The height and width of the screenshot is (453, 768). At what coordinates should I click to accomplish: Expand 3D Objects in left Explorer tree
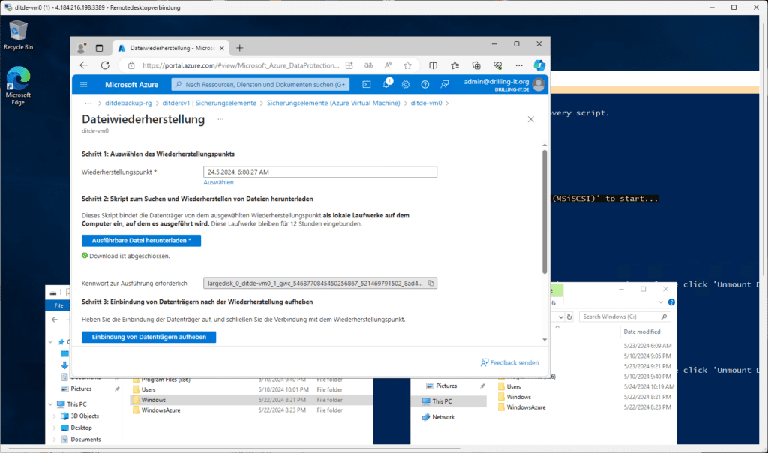(x=54, y=415)
